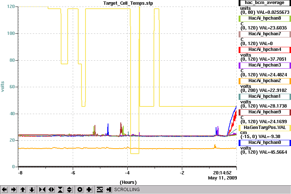Pan the graph left with left-arrow button
The image size is (291, 194).
pos(4,190)
